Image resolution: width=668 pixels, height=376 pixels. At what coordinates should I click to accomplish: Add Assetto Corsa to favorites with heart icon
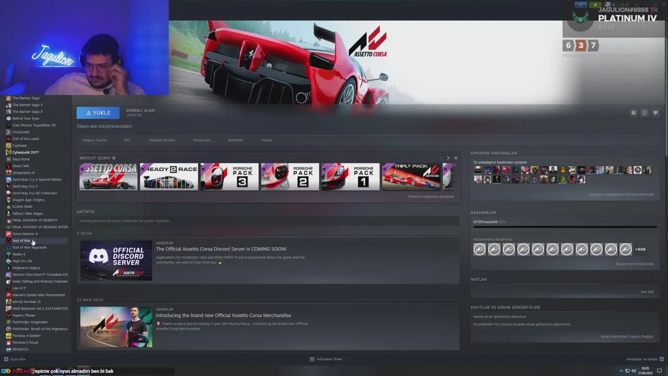point(655,113)
